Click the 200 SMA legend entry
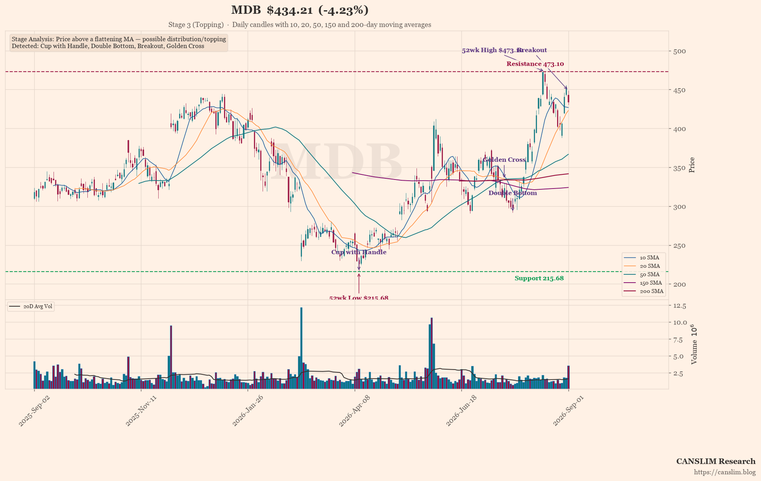The height and width of the screenshot is (481, 761). [644, 292]
